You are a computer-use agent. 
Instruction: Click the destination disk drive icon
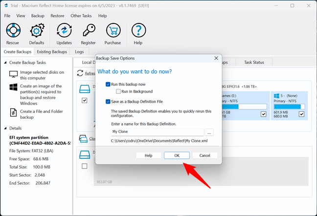point(85,154)
